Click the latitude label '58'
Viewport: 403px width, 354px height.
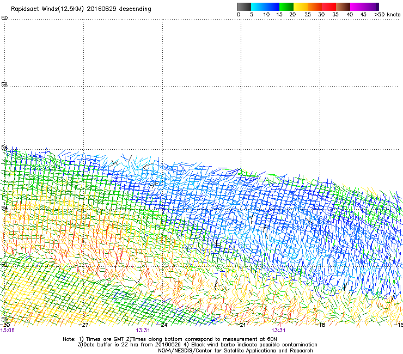pyautogui.click(x=4, y=84)
